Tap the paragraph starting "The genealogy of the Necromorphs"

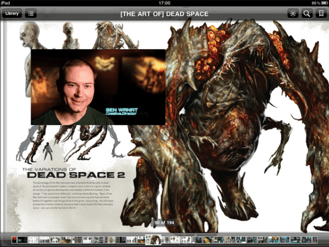(73, 195)
